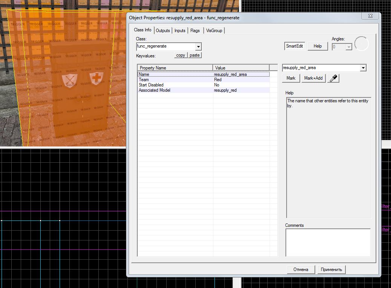Go to the Flags tab

pos(195,31)
